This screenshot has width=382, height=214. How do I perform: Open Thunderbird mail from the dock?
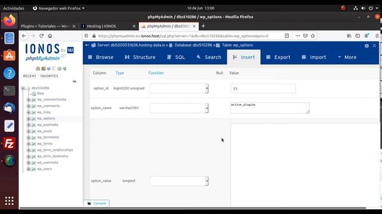click(10, 108)
